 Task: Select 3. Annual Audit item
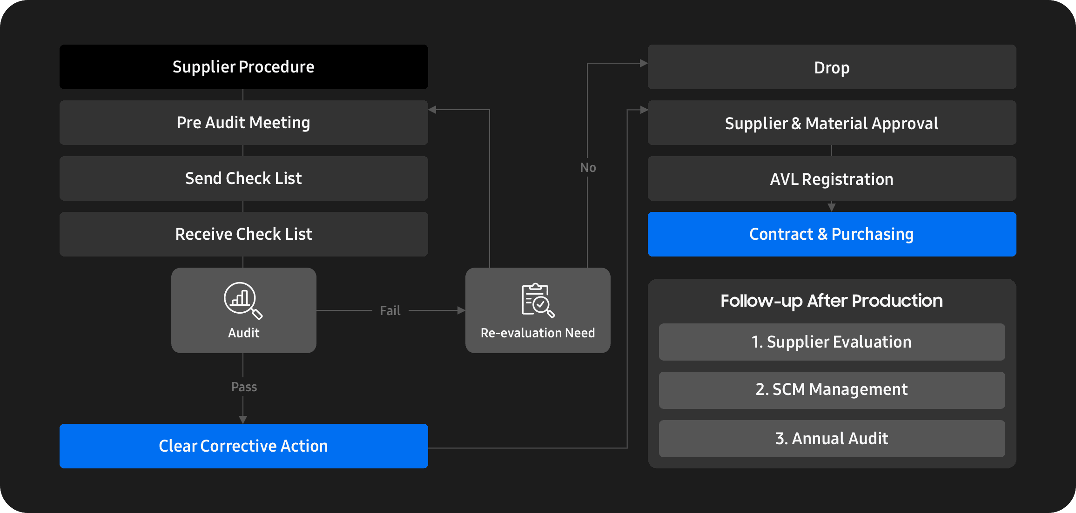(832, 439)
